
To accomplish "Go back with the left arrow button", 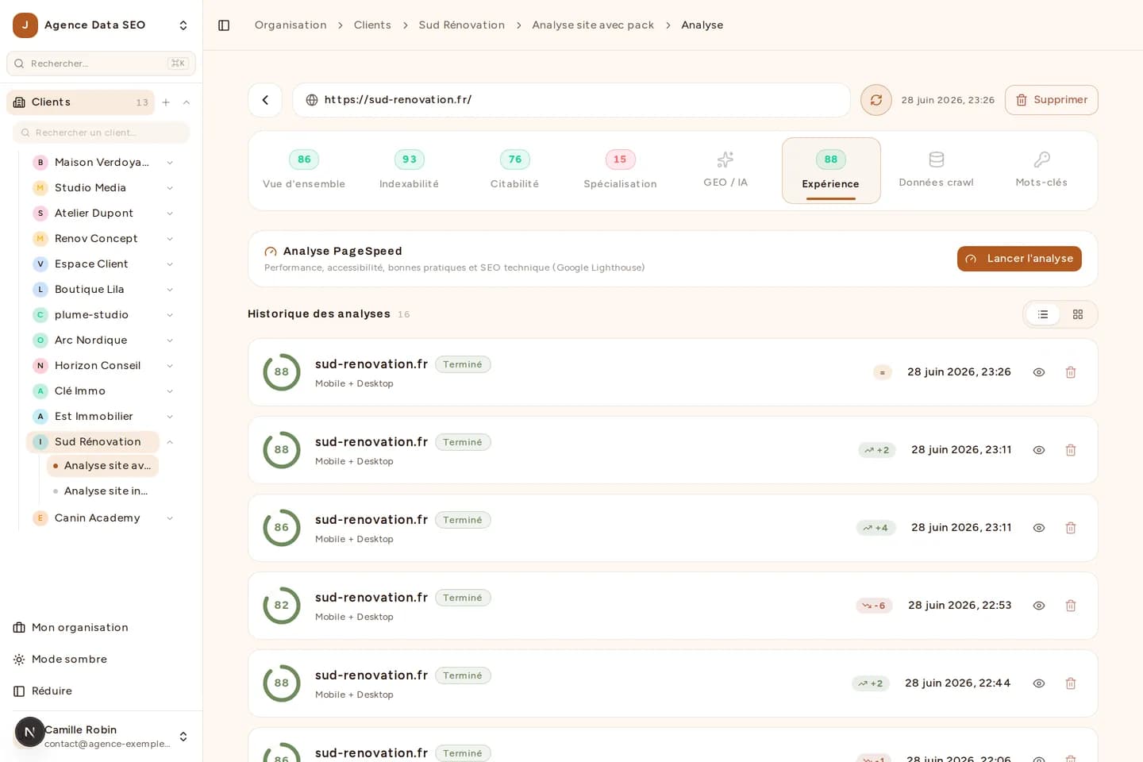I will tap(265, 100).
